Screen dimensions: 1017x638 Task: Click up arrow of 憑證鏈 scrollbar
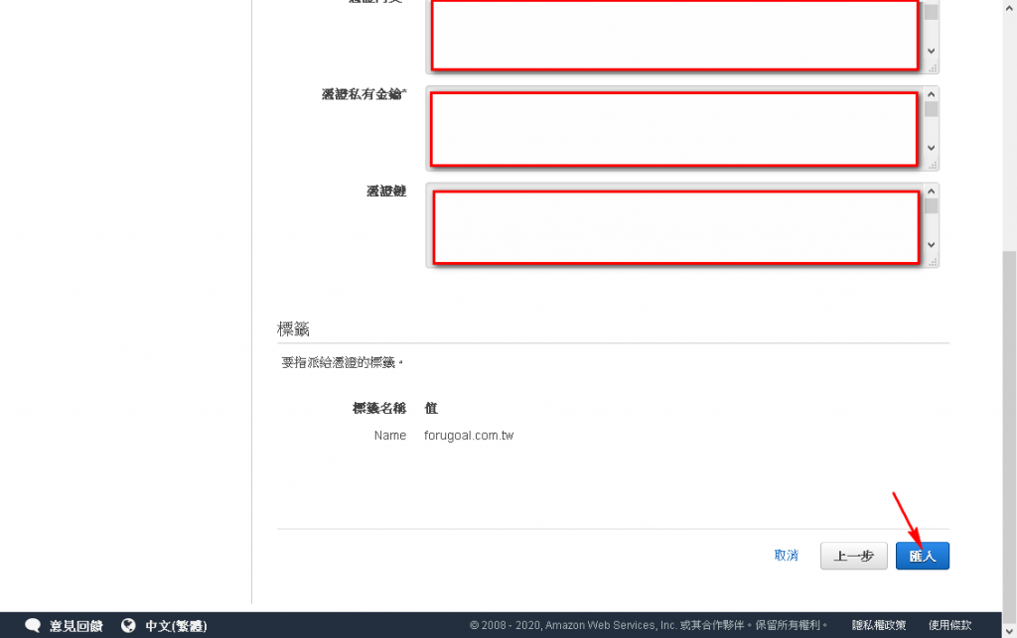(932, 191)
